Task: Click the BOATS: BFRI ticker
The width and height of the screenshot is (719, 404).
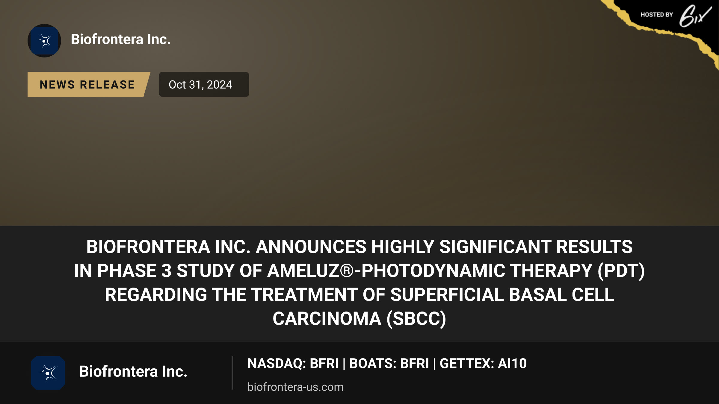Action: point(389,364)
